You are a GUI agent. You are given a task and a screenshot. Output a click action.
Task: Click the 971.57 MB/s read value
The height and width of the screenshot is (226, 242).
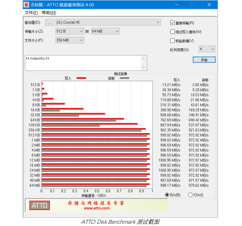point(199,180)
